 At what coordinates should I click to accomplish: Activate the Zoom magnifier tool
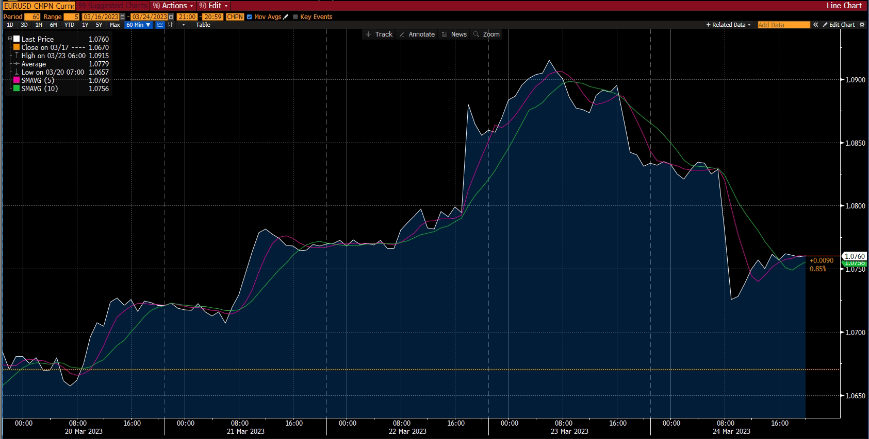[486, 34]
